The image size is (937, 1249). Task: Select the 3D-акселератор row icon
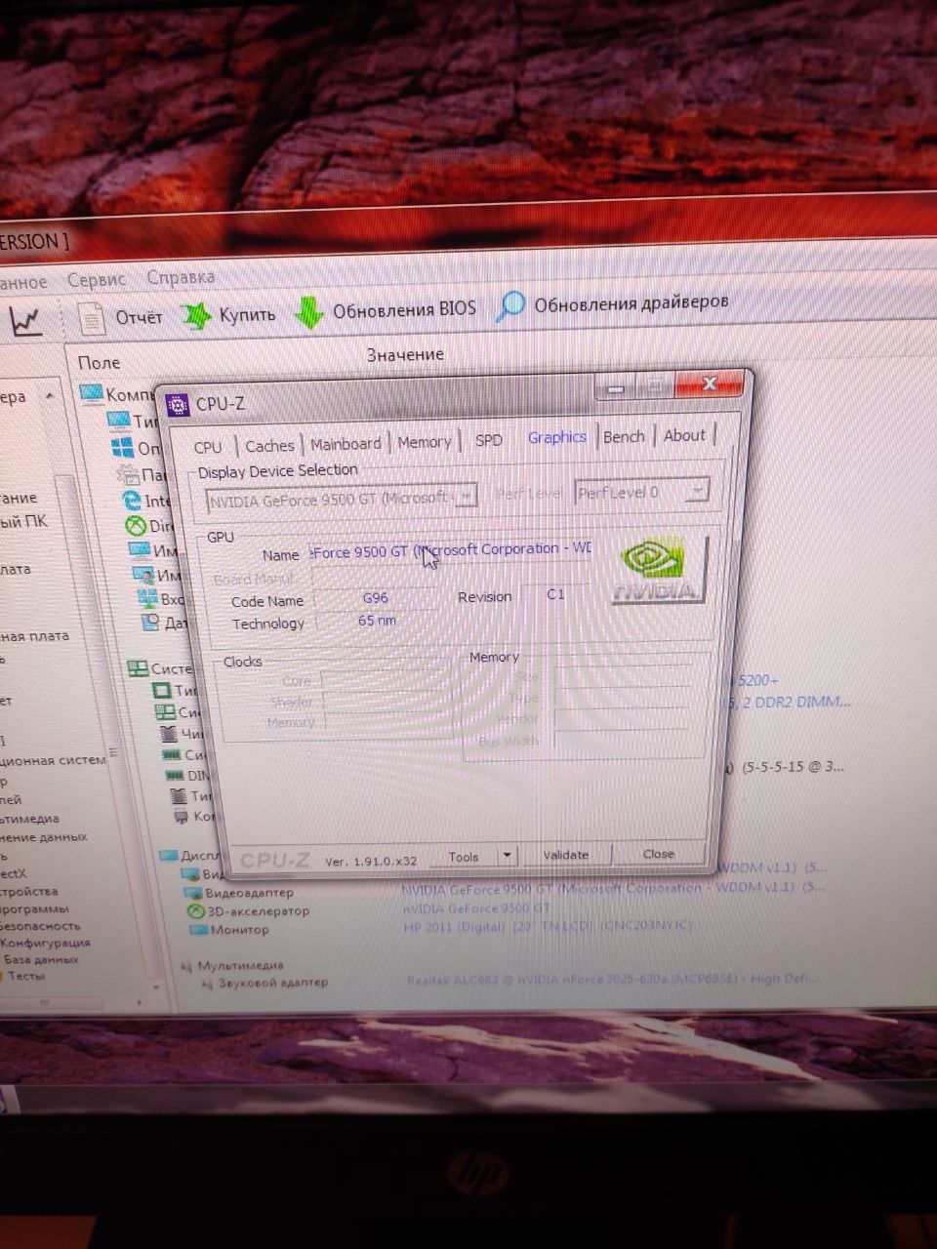pyautogui.click(x=194, y=910)
